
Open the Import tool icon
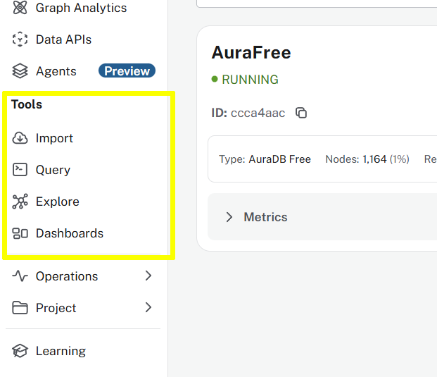(x=20, y=138)
